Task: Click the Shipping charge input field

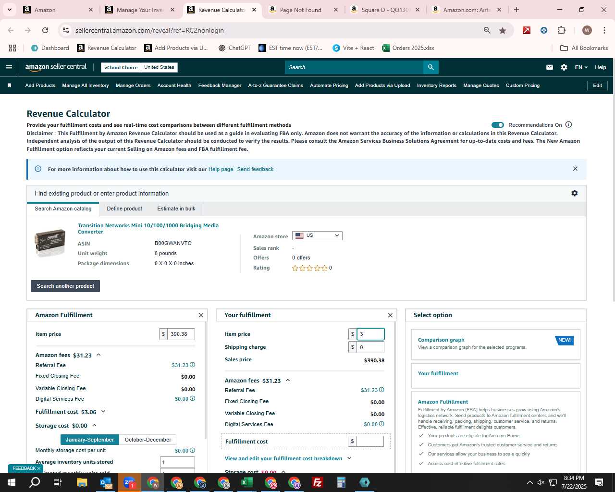Action: pyautogui.click(x=370, y=347)
